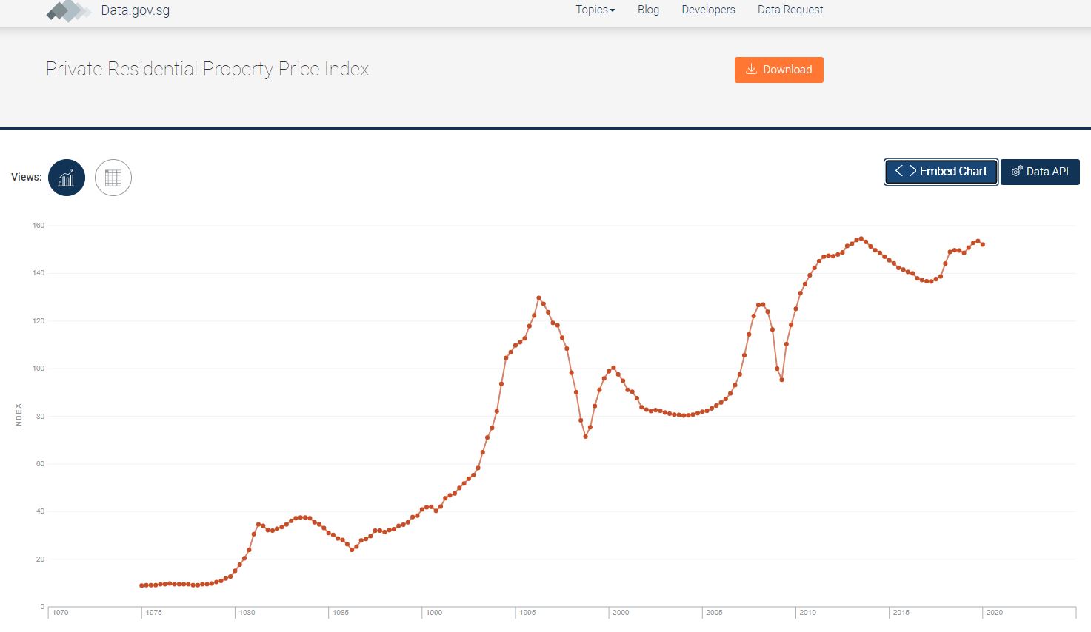
Task: Click the page title Private Residential Property Price Index
Action: (x=207, y=69)
